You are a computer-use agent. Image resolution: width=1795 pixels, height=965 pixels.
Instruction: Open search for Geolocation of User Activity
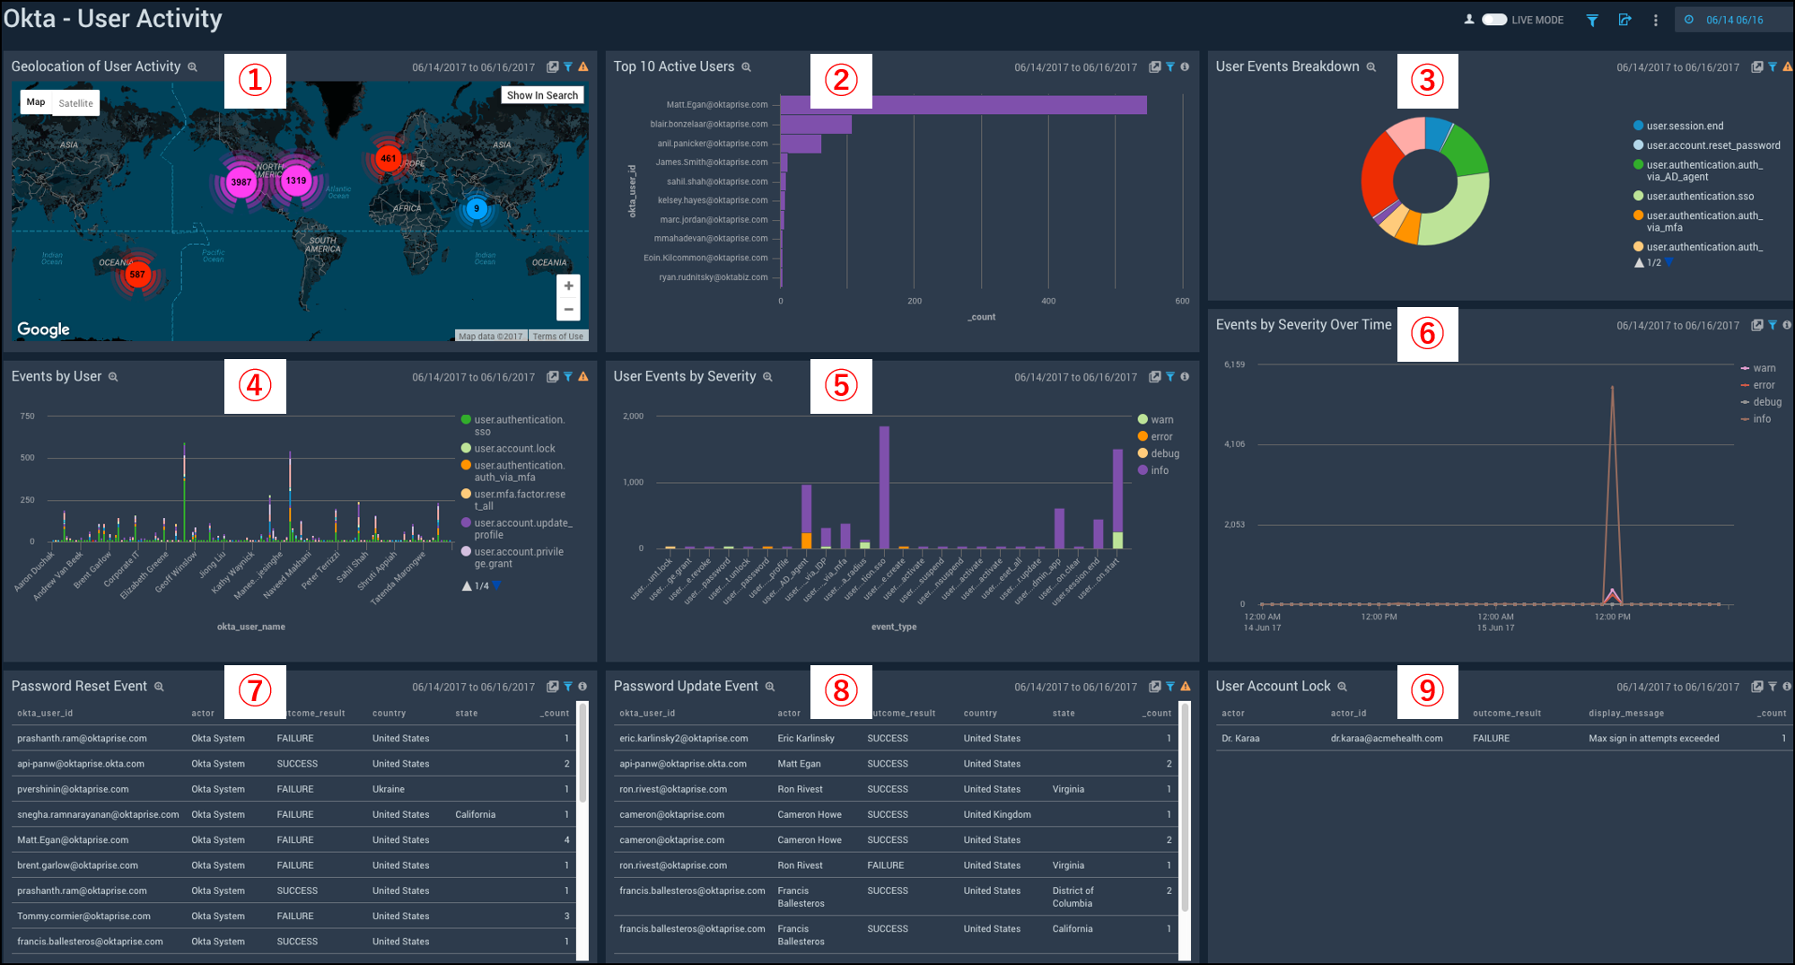(x=192, y=67)
